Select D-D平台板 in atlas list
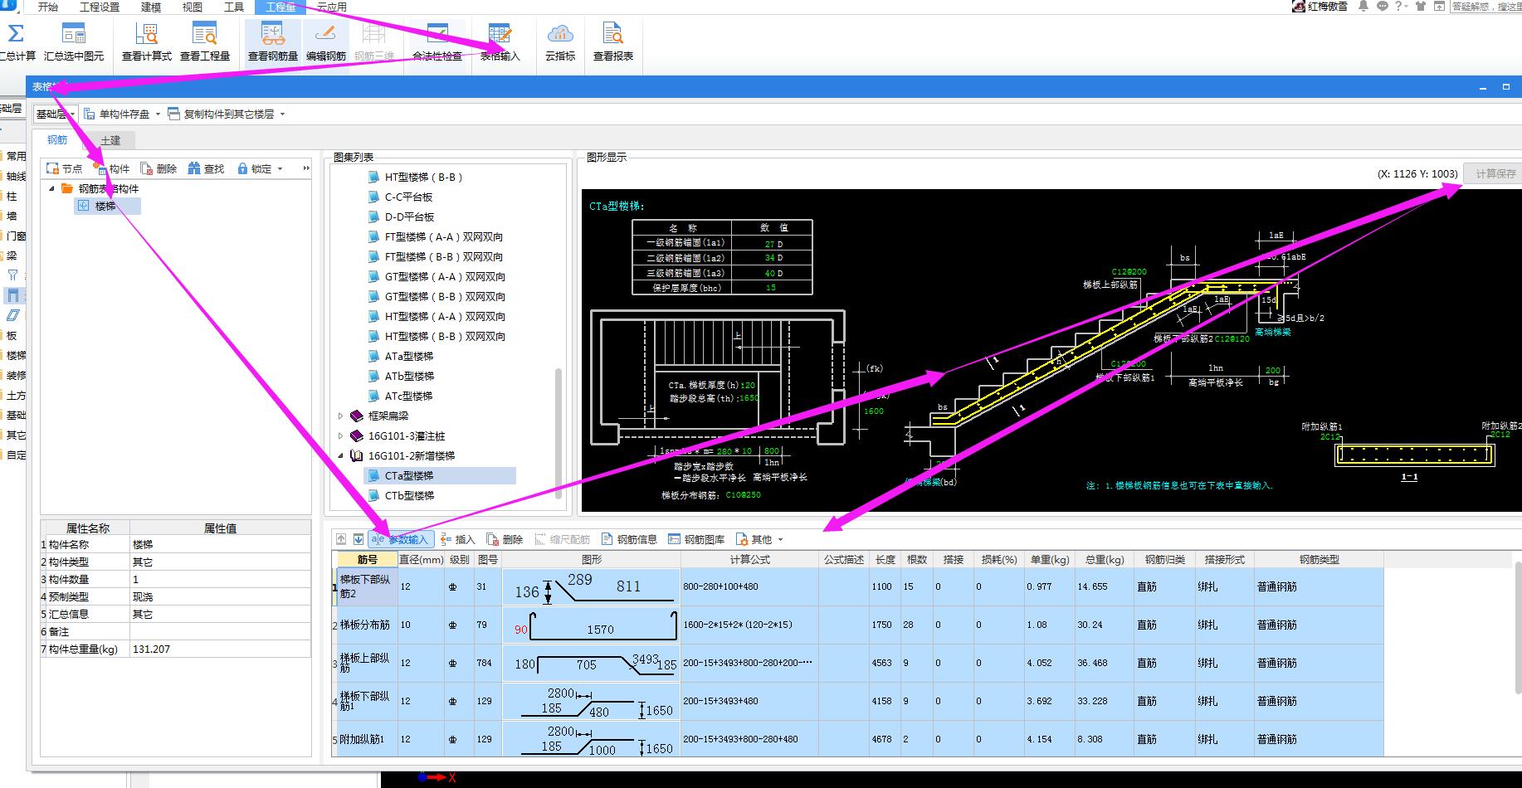The image size is (1522, 788). (x=409, y=216)
